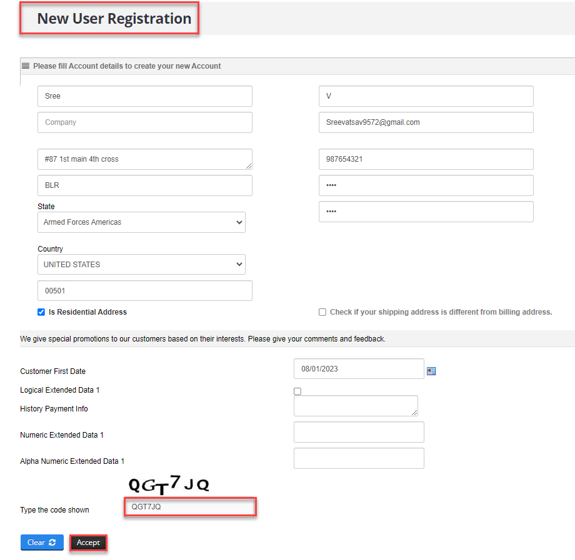Image resolution: width=575 pixels, height=560 pixels.
Task: Click the Accept button
Action: (x=88, y=543)
